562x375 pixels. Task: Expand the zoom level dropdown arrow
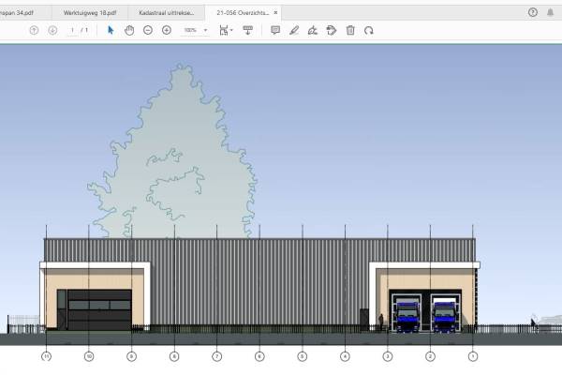(205, 31)
